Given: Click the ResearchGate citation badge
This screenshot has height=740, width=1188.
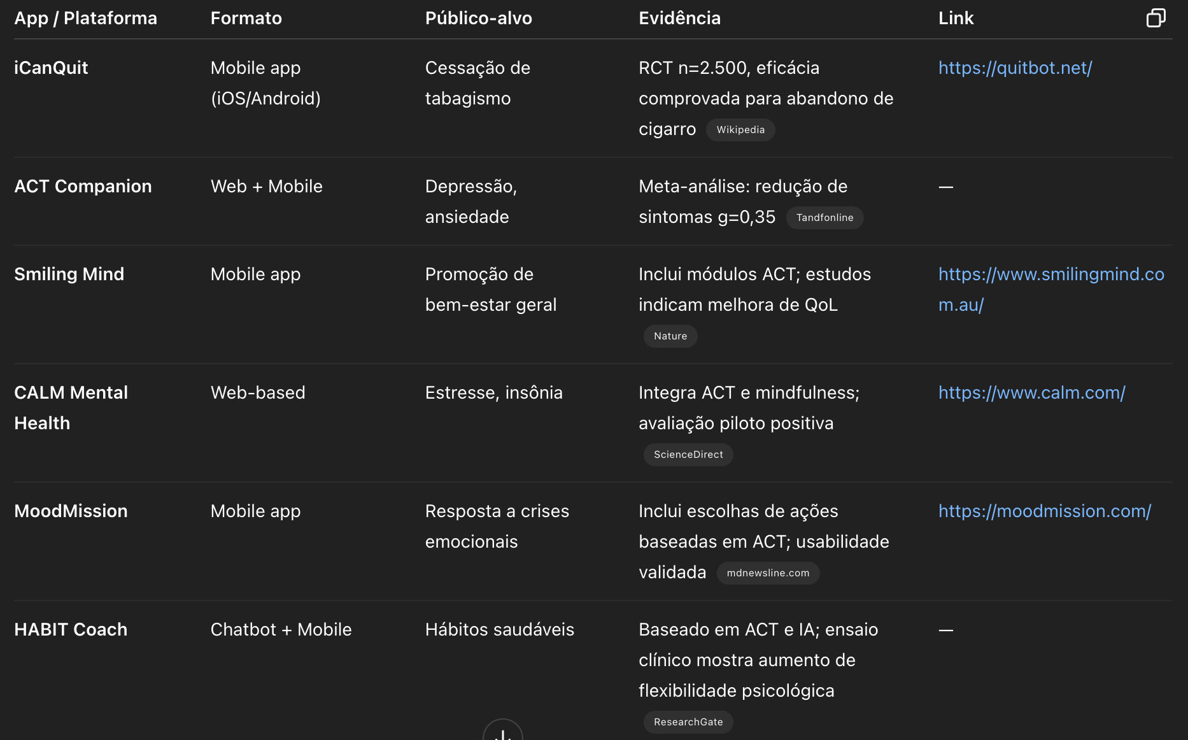Looking at the screenshot, I should [688, 722].
